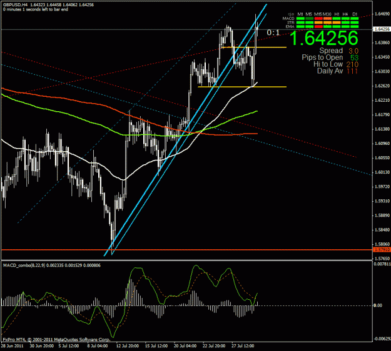Click the 1.59310 price axis label
The width and height of the screenshot is (391, 351).
(382, 201)
